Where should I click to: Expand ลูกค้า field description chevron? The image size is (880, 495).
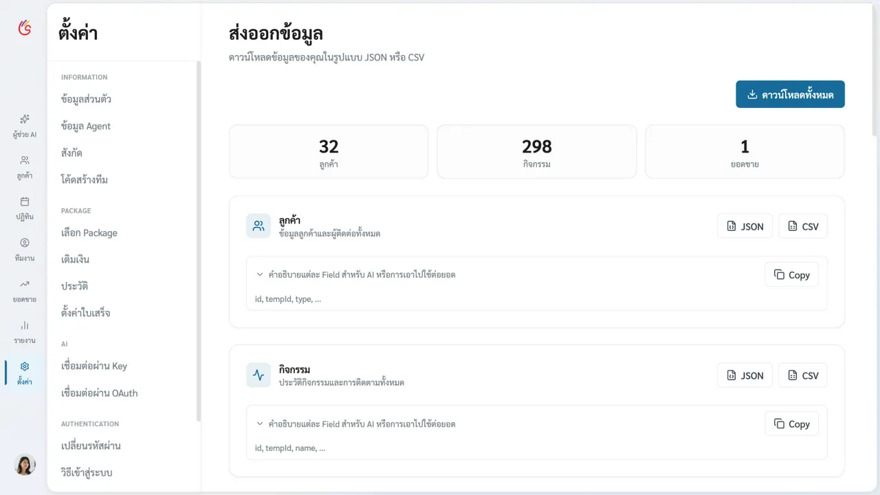pyautogui.click(x=260, y=274)
